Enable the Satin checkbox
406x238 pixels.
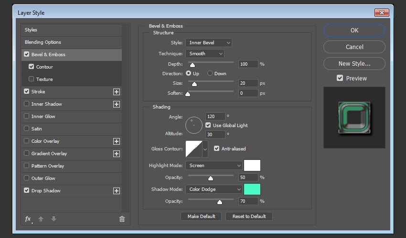pos(26,129)
